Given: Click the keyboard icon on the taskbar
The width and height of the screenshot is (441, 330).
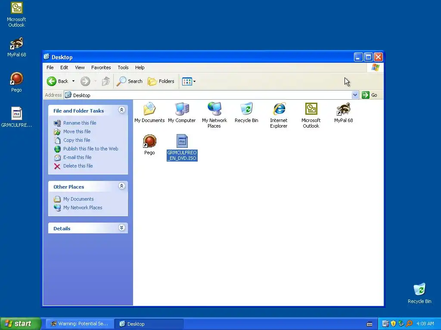Looking at the screenshot, I should pos(370,324).
